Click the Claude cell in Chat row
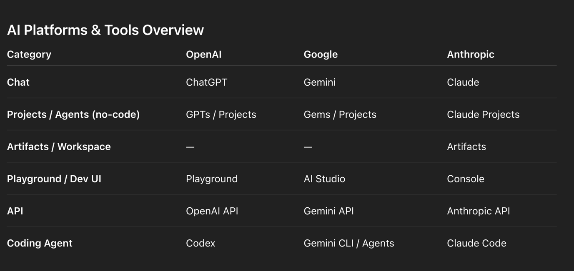Image resolution: width=574 pixels, height=271 pixels. [x=463, y=82]
